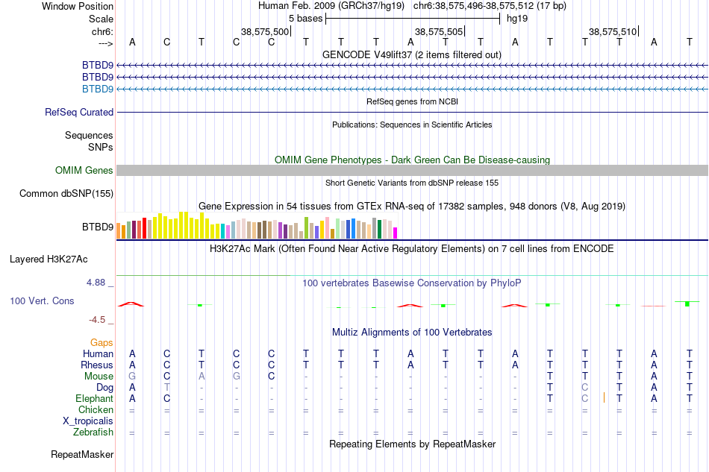Click the faded T in the Dog row

[x=167, y=387]
